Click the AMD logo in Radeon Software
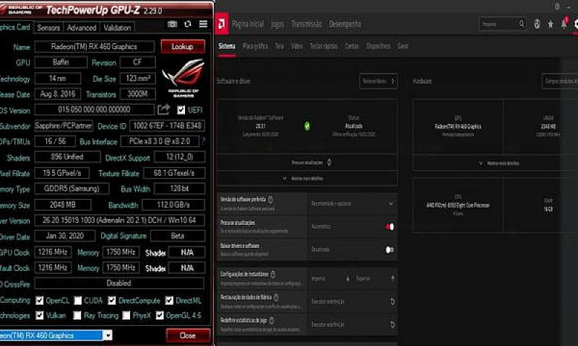 point(222,25)
